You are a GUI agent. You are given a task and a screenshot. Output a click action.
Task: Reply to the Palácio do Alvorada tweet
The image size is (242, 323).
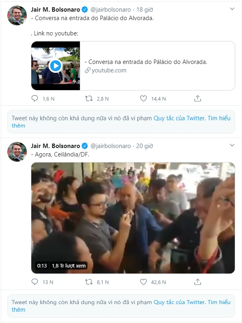tap(35, 98)
